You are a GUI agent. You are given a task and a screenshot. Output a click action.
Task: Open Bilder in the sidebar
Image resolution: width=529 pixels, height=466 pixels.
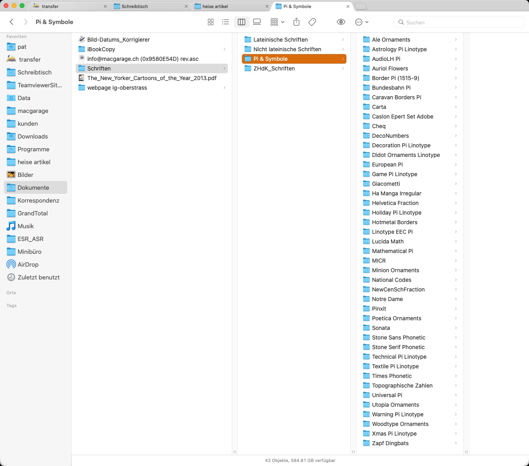pyautogui.click(x=35, y=175)
